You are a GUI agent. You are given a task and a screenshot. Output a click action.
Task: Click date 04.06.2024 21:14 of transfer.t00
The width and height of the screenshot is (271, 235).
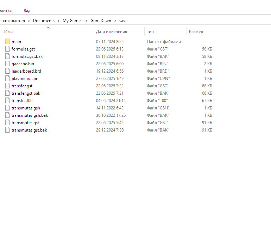click(111, 101)
